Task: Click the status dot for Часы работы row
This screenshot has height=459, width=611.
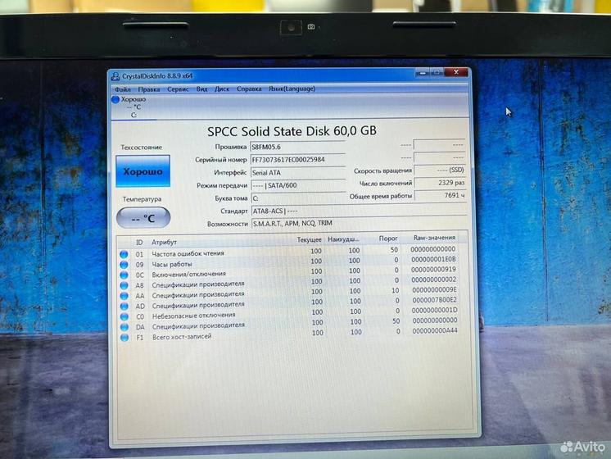Action: [124, 265]
